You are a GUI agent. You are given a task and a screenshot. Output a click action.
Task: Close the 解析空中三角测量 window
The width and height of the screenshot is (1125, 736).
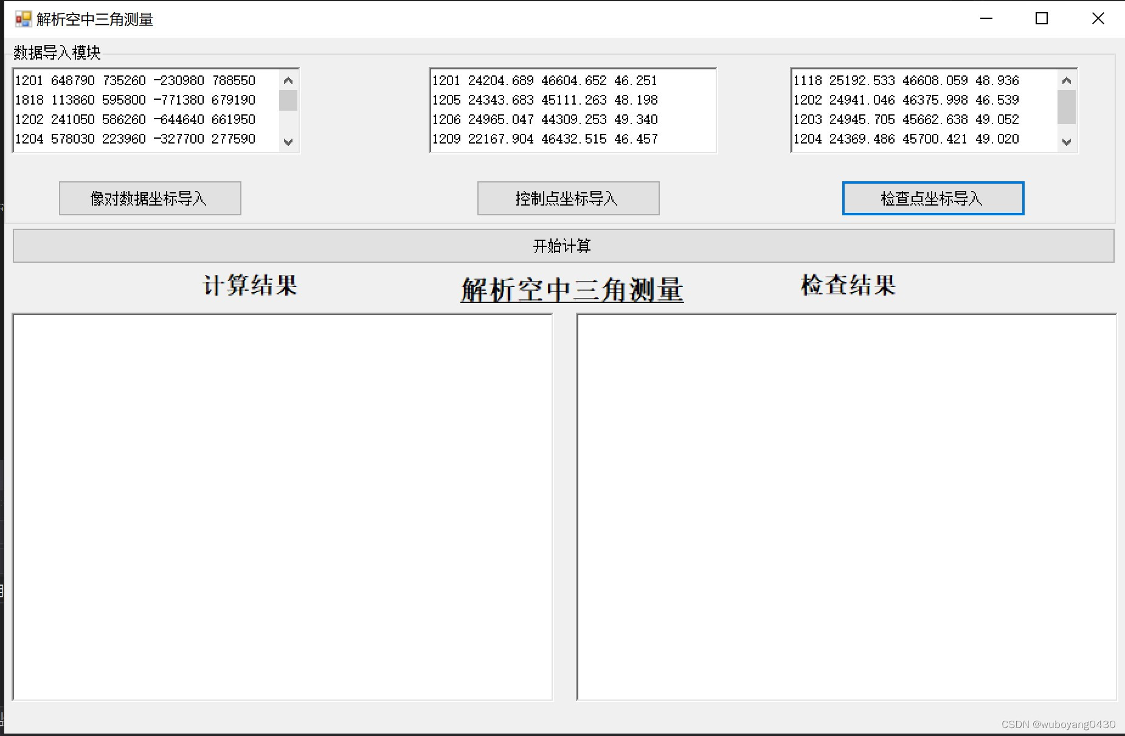(x=1098, y=19)
